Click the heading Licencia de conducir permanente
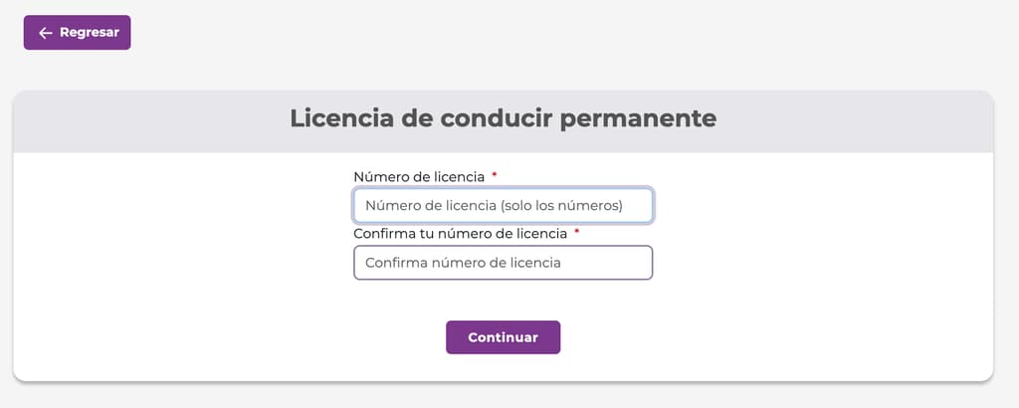The height and width of the screenshot is (408, 1019). point(503,118)
